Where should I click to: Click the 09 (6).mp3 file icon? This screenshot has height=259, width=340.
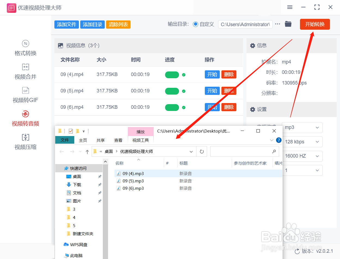point(118,188)
